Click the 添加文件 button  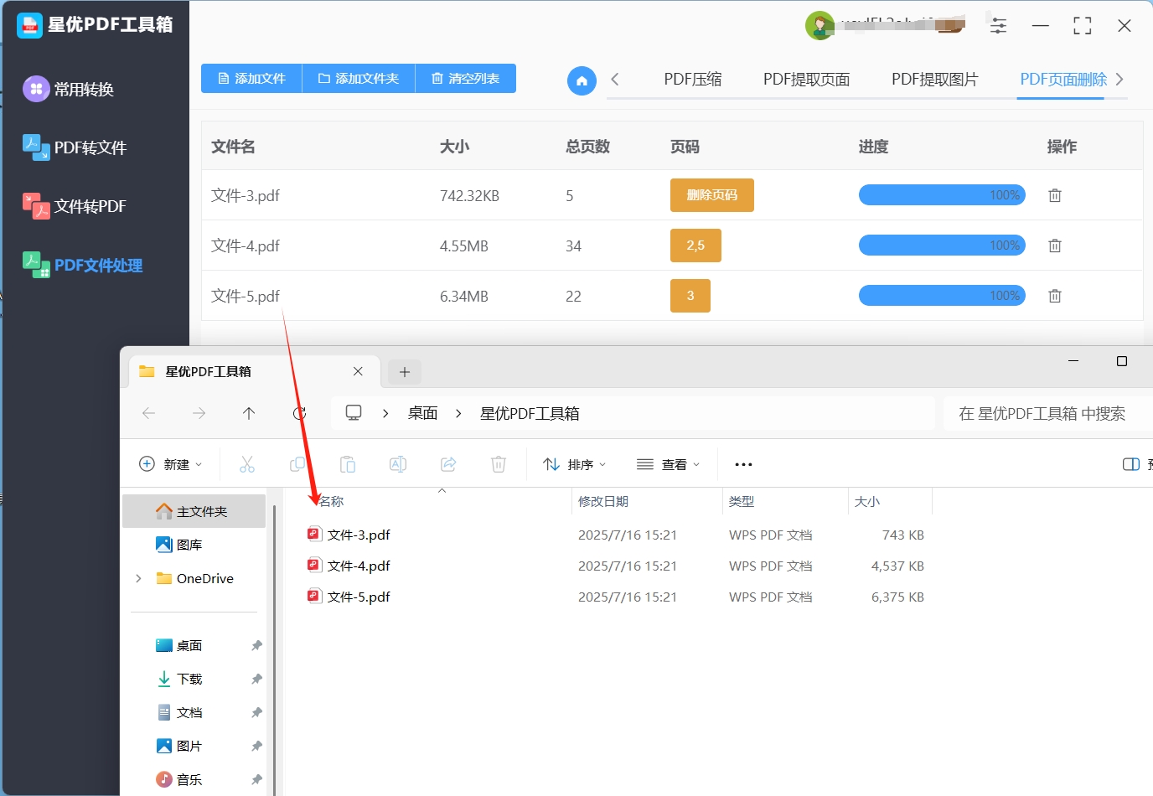(x=251, y=78)
